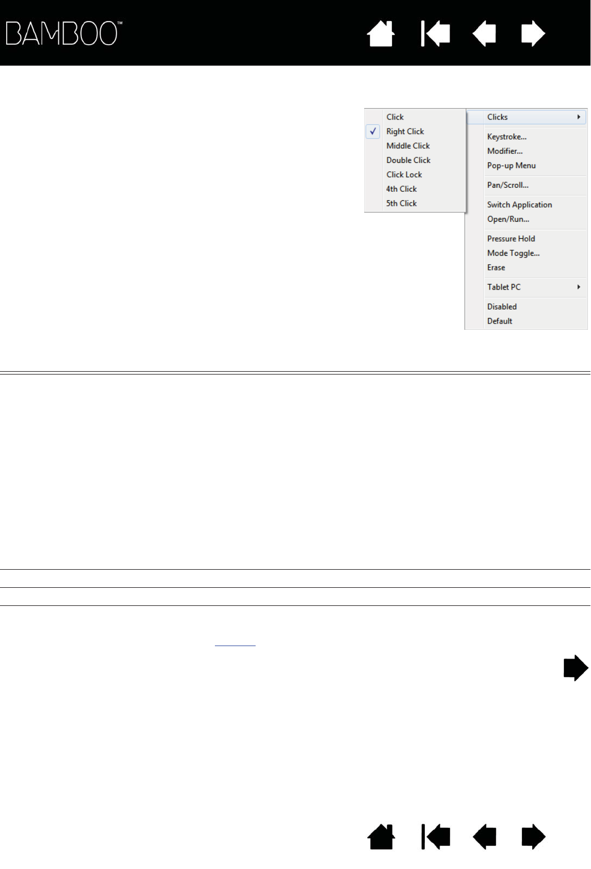The image size is (591, 869).
Task: Select 5th Click option
Action: tap(415, 203)
